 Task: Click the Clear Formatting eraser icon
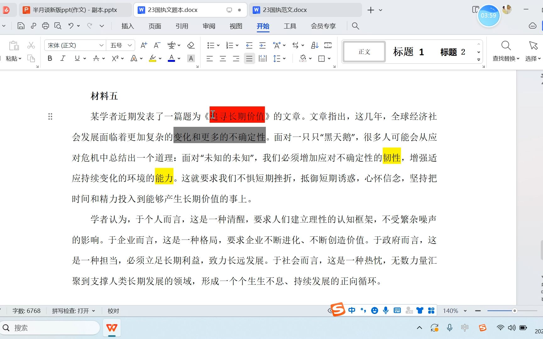[191, 45]
